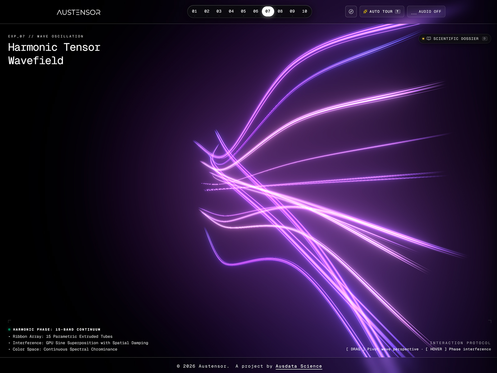
Task: Open experiment 09
Action: coord(292,12)
